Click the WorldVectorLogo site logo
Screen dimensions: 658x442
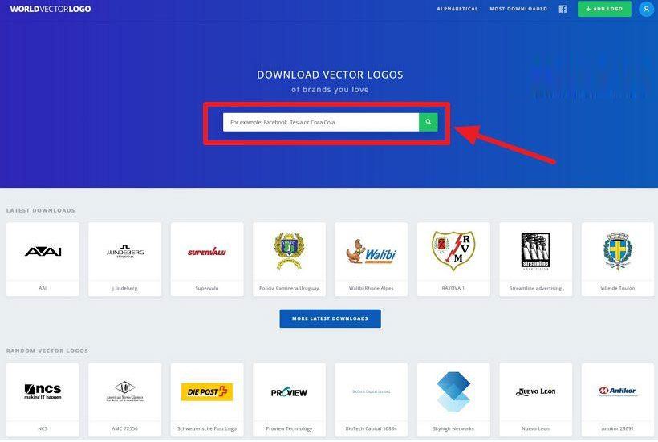point(51,10)
